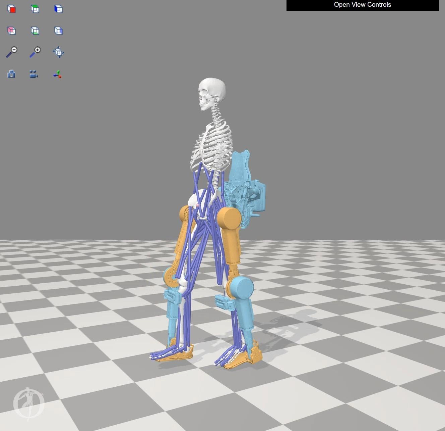Toggle the coordinate axes display

[x=58, y=74]
